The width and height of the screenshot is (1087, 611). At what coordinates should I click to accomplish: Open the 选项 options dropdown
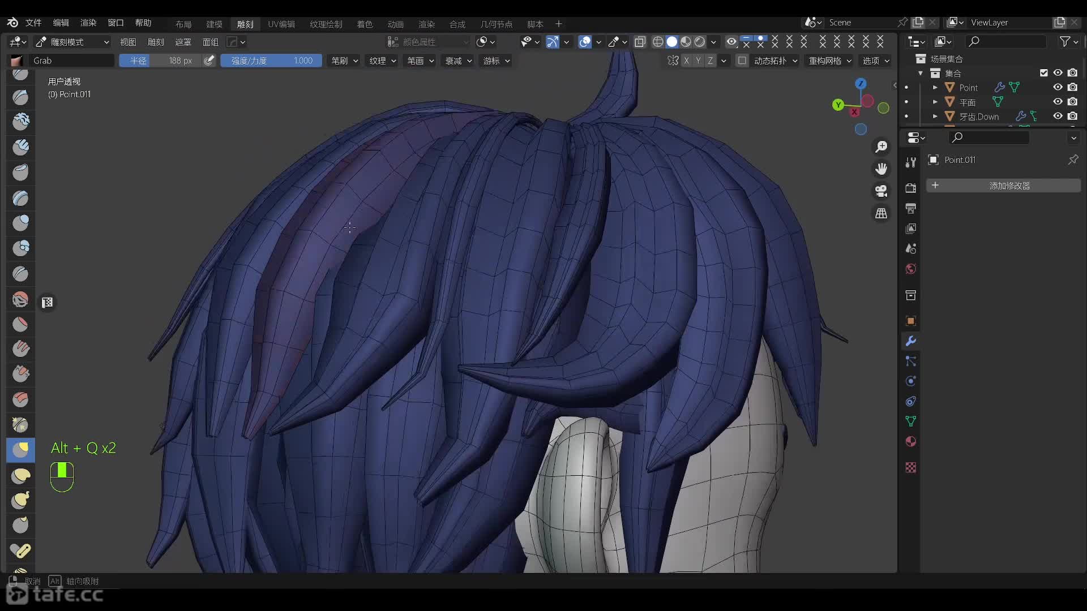(x=876, y=61)
